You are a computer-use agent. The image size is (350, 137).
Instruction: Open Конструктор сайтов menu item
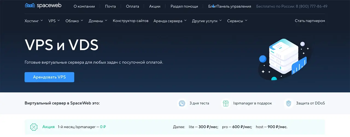(x=130, y=21)
